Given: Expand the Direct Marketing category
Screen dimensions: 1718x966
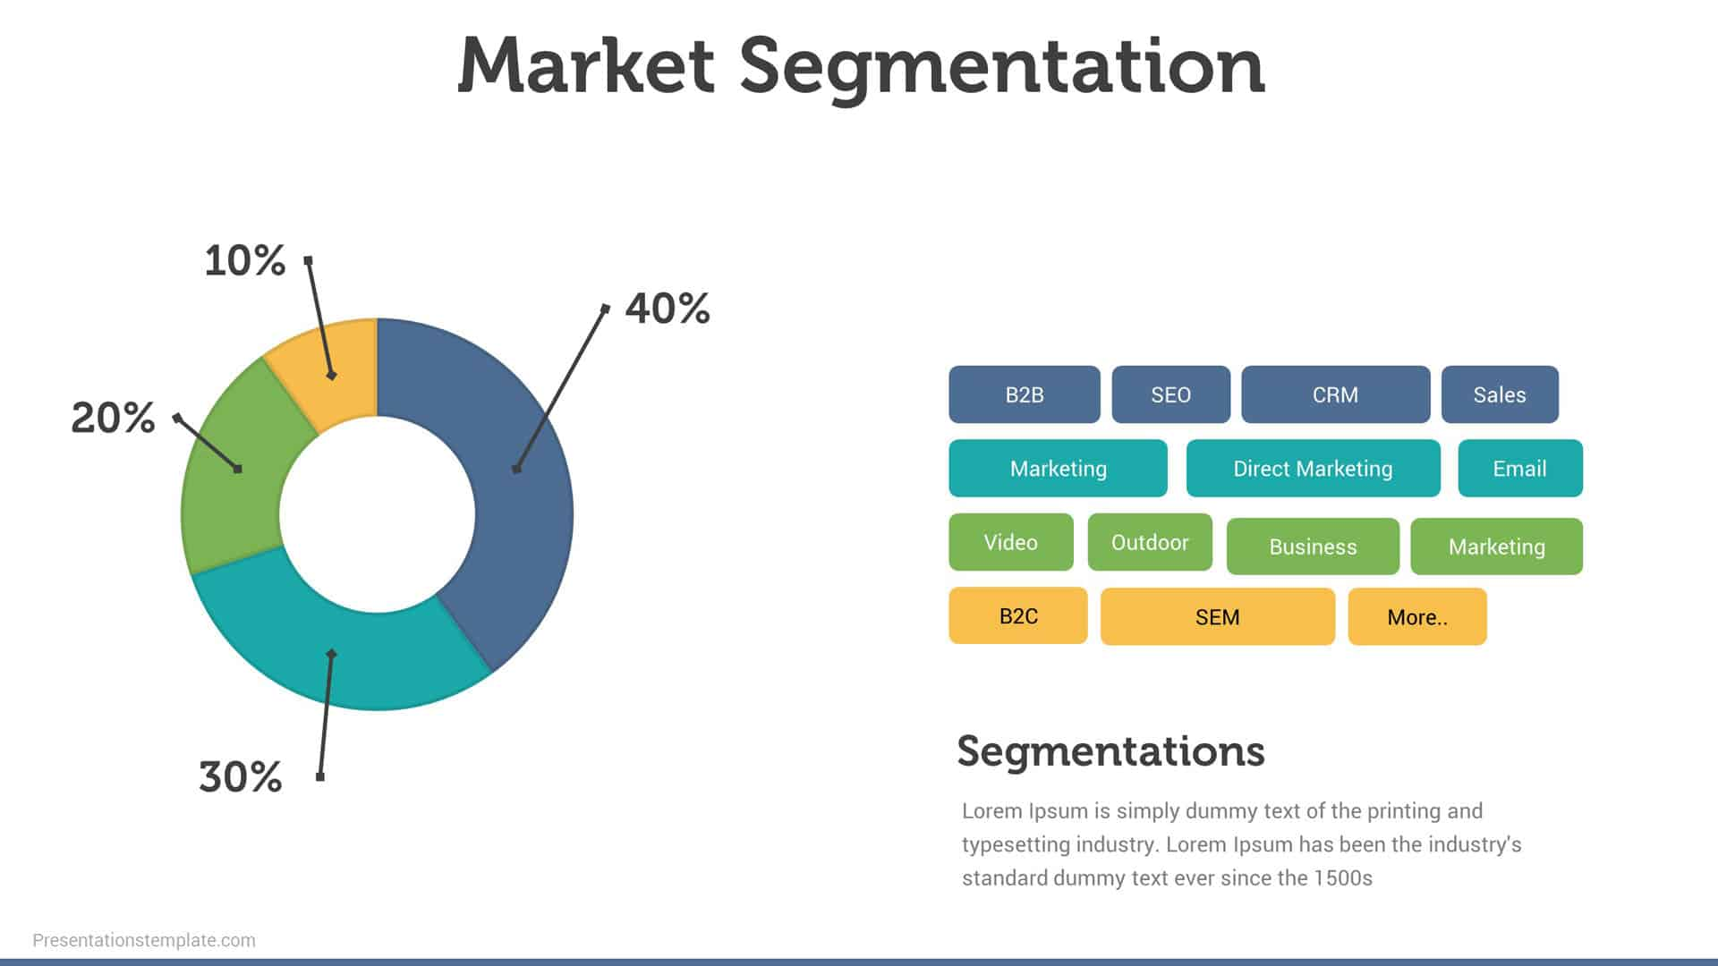Looking at the screenshot, I should click(x=1312, y=469).
